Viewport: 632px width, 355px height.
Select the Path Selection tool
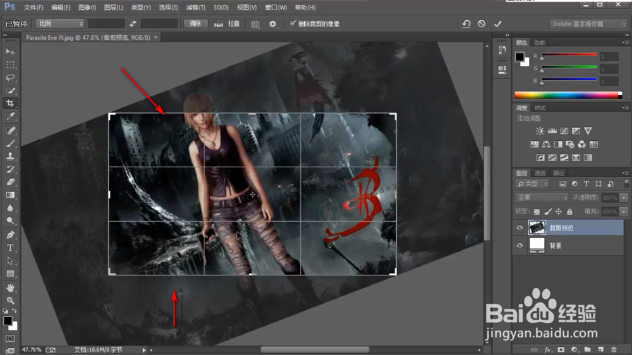[x=10, y=261]
